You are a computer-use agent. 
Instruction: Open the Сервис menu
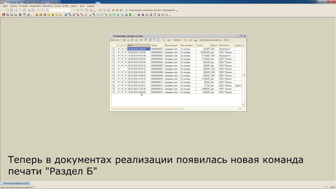[74, 6]
